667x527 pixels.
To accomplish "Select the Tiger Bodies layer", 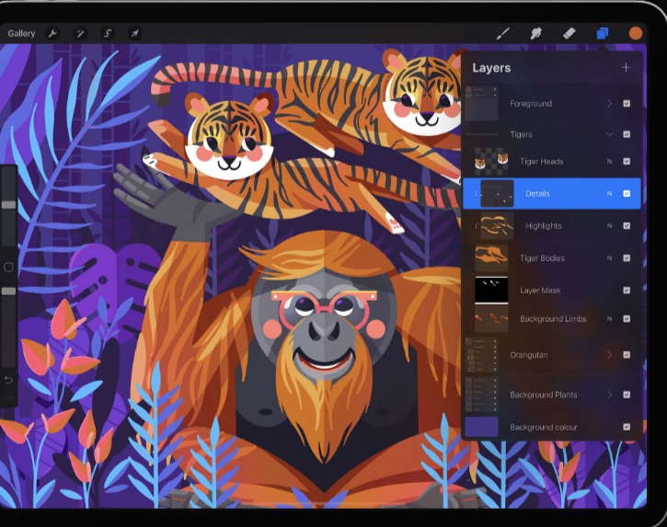I will 542,258.
